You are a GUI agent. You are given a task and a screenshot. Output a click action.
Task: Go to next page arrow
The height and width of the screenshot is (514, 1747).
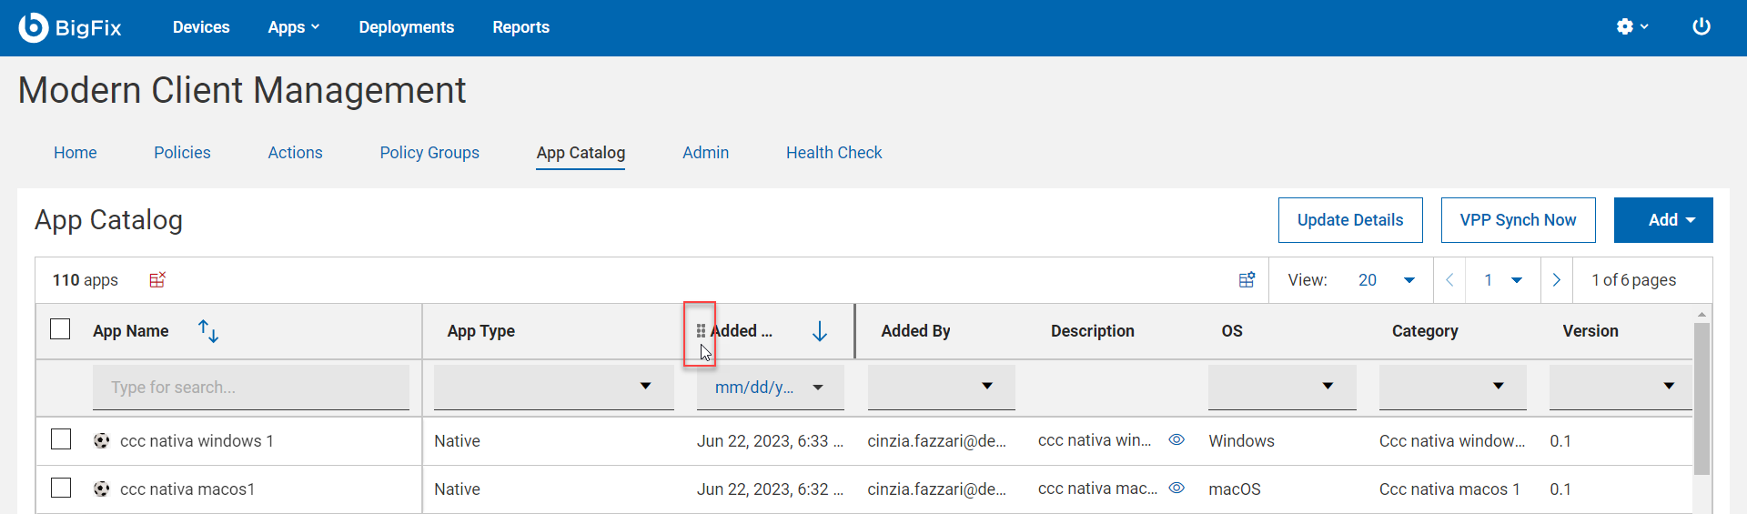tap(1556, 279)
